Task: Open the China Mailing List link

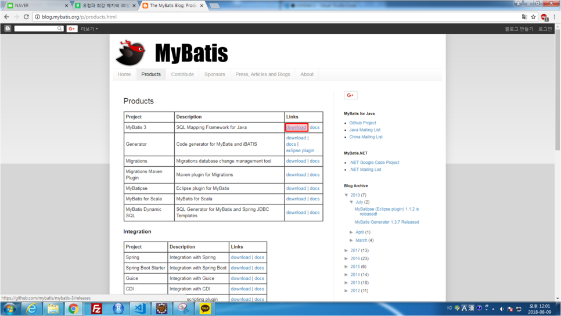Action: [366, 137]
